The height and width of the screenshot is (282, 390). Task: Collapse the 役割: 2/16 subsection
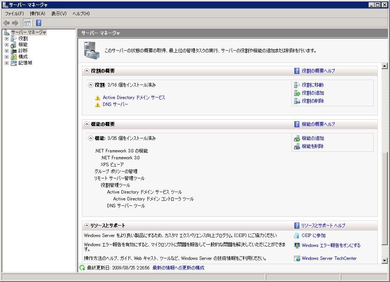[91, 85]
